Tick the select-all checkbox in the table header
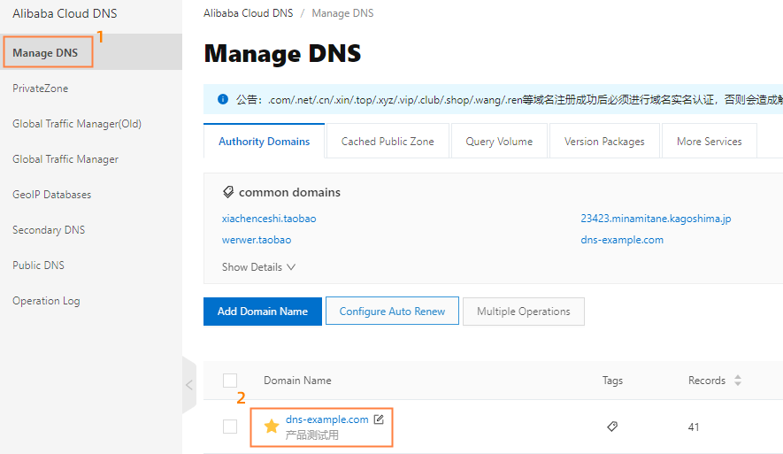Screen dimensions: 783x454 click(230, 380)
